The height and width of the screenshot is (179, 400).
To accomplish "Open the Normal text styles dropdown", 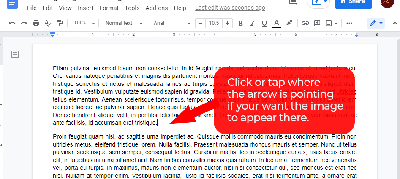I will (x=124, y=23).
